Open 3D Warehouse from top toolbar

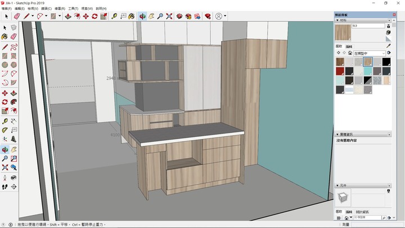pos(179,16)
